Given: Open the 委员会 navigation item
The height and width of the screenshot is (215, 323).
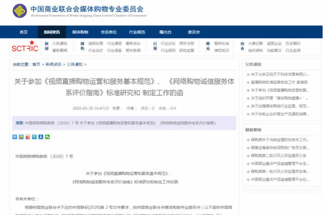Looking at the screenshot, I should pos(194,32).
